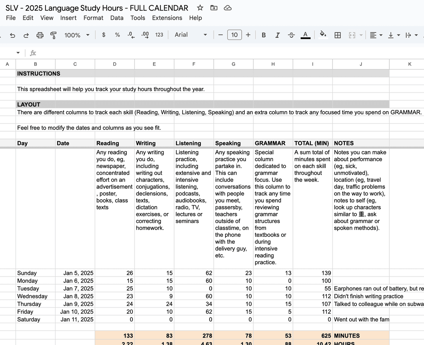
Task: Expand the name box dropdown arrow
Action: pyautogui.click(x=18, y=53)
